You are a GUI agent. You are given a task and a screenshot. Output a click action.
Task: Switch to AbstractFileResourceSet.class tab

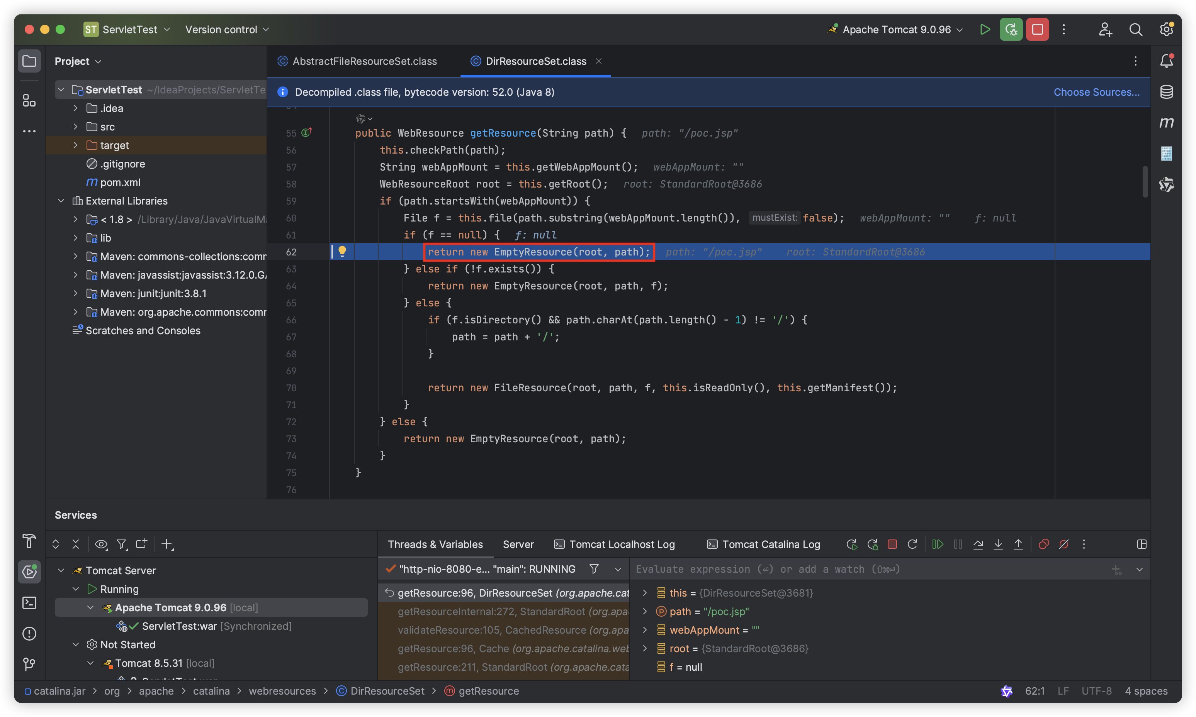[357, 61]
